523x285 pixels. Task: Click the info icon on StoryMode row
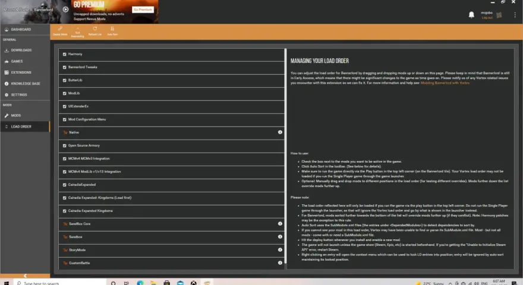(280, 249)
